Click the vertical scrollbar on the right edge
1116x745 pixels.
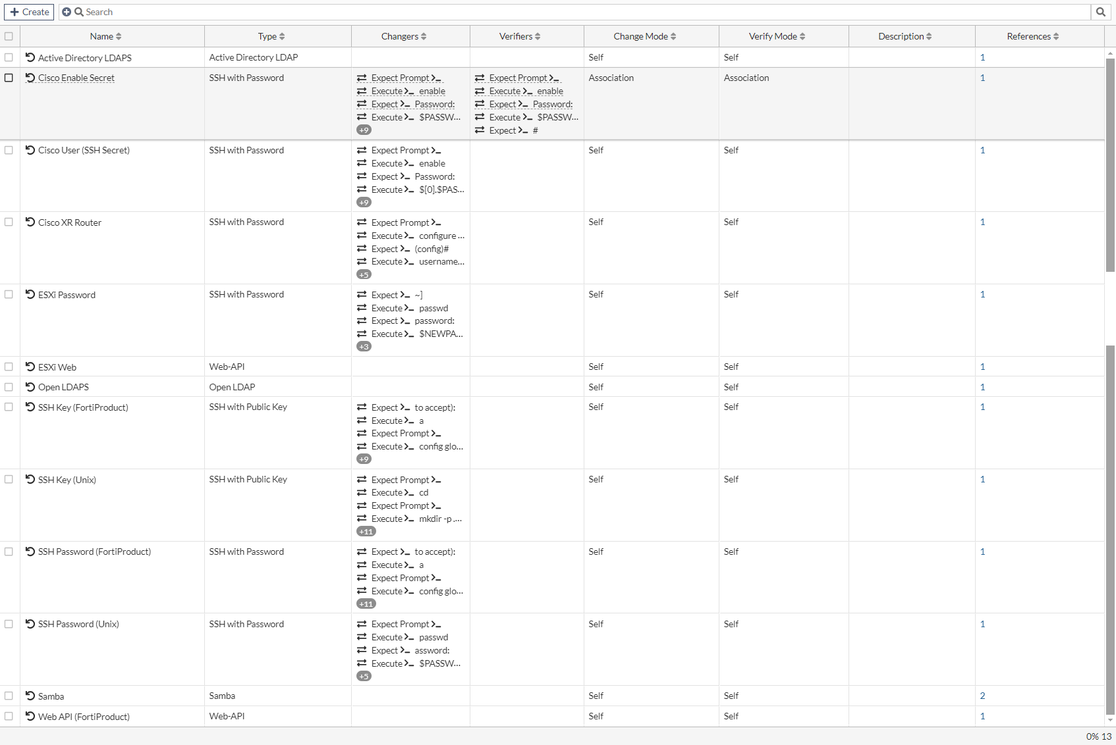point(1111,197)
